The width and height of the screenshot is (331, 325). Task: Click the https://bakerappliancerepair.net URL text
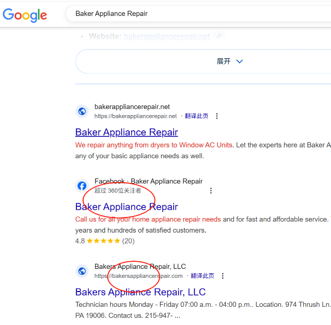click(136, 116)
